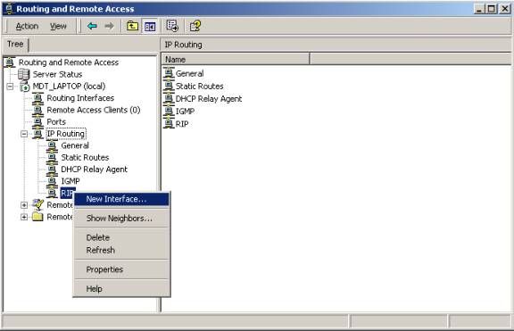Open the Action menu
The width and height of the screenshot is (514, 331).
[x=27, y=26]
